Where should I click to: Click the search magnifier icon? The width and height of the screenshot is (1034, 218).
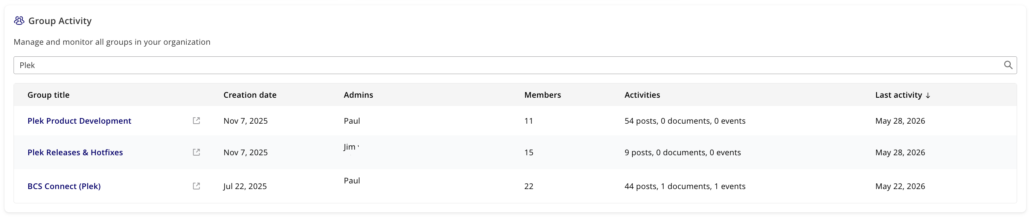coord(1008,65)
